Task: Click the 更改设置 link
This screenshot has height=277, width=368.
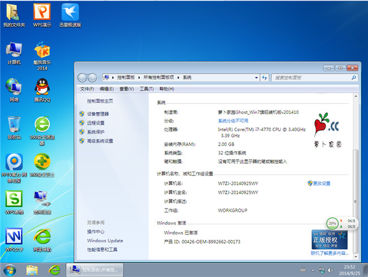Action: click(322, 184)
